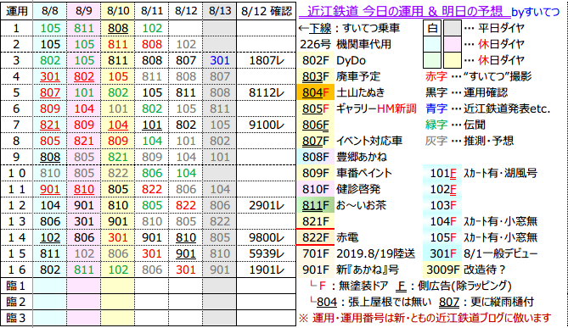Image resolution: width=568 pixels, height=328 pixels.
Task: Click the light blue holiday legend box
Action: tap(432, 44)
